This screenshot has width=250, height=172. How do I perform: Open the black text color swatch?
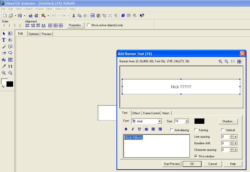(x=199, y=121)
